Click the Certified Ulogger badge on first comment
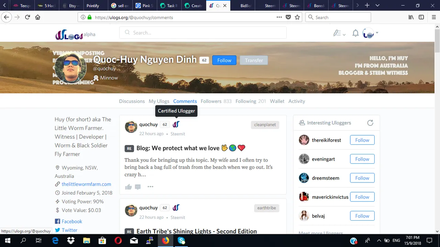 click(x=176, y=125)
